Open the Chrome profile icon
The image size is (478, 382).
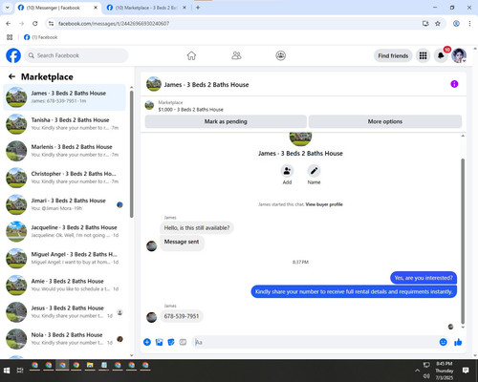456,24
